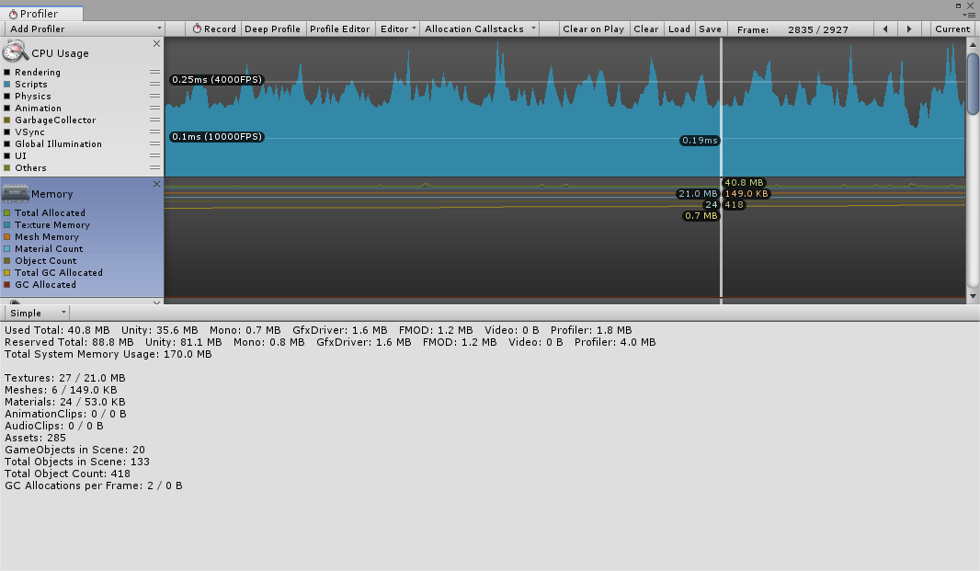Viewport: 980px width, 571px height.
Task: Step to previous frame arrow
Action: click(885, 29)
